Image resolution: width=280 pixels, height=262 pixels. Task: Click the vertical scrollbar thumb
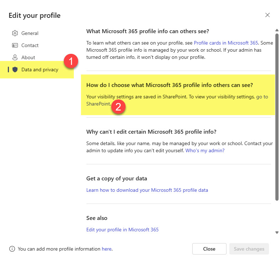pyautogui.click(x=277, y=117)
